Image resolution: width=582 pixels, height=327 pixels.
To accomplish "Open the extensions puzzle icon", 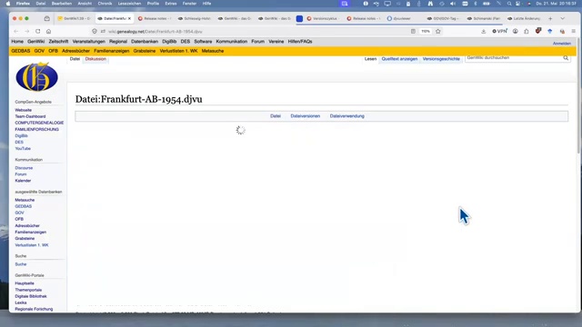I will pos(527,32).
